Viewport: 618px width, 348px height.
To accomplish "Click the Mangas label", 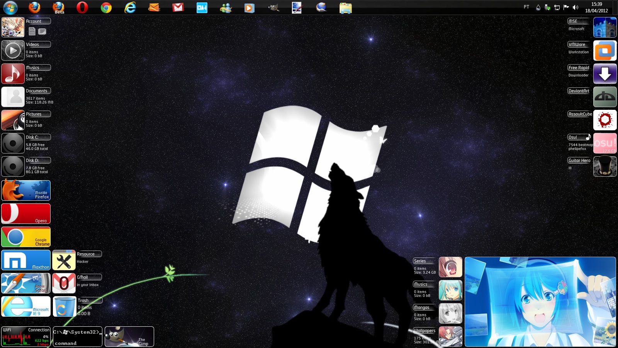I will [421, 307].
